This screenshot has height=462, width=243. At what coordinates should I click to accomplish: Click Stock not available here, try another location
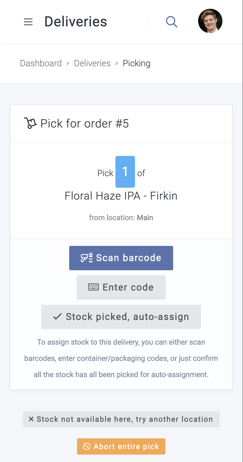(x=121, y=419)
